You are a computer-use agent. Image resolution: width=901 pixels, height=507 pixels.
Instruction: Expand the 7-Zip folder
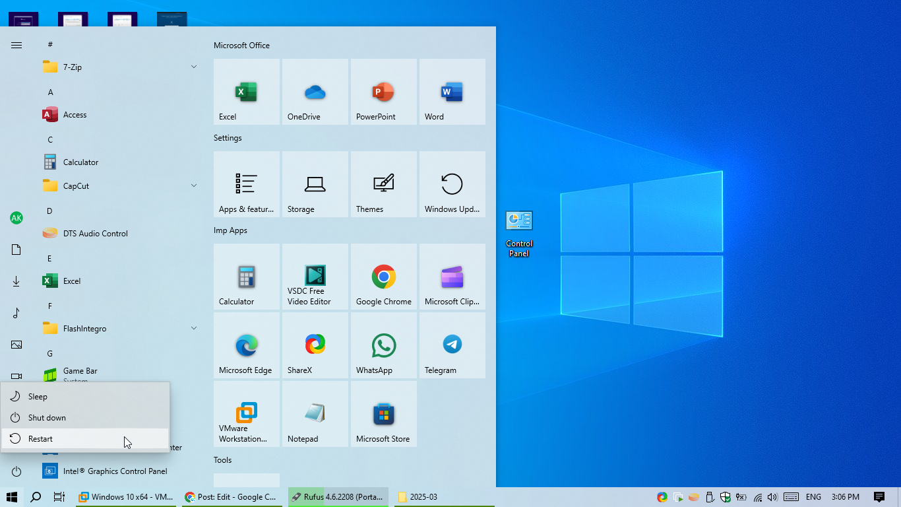pos(120,67)
